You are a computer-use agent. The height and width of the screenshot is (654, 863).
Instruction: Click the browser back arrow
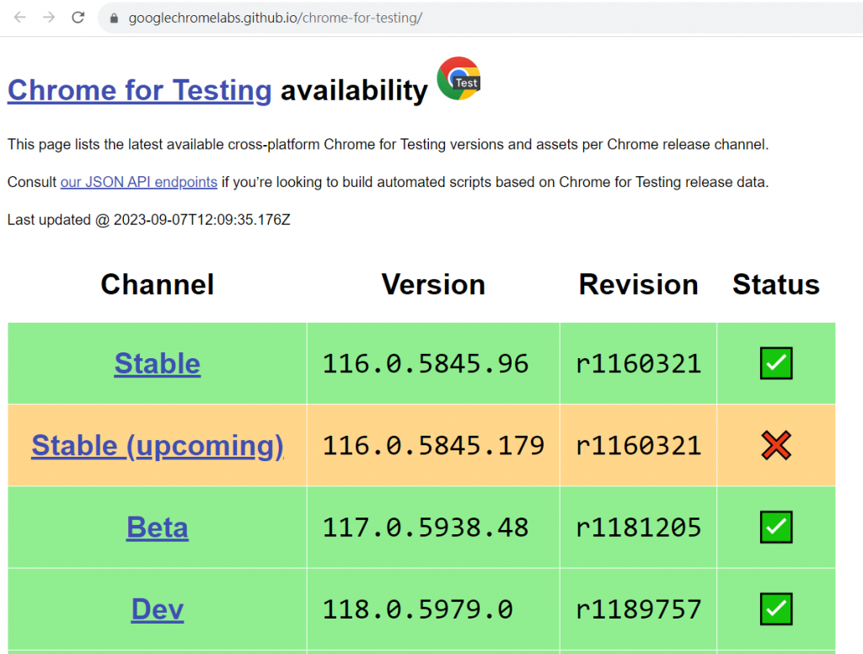pyautogui.click(x=19, y=18)
